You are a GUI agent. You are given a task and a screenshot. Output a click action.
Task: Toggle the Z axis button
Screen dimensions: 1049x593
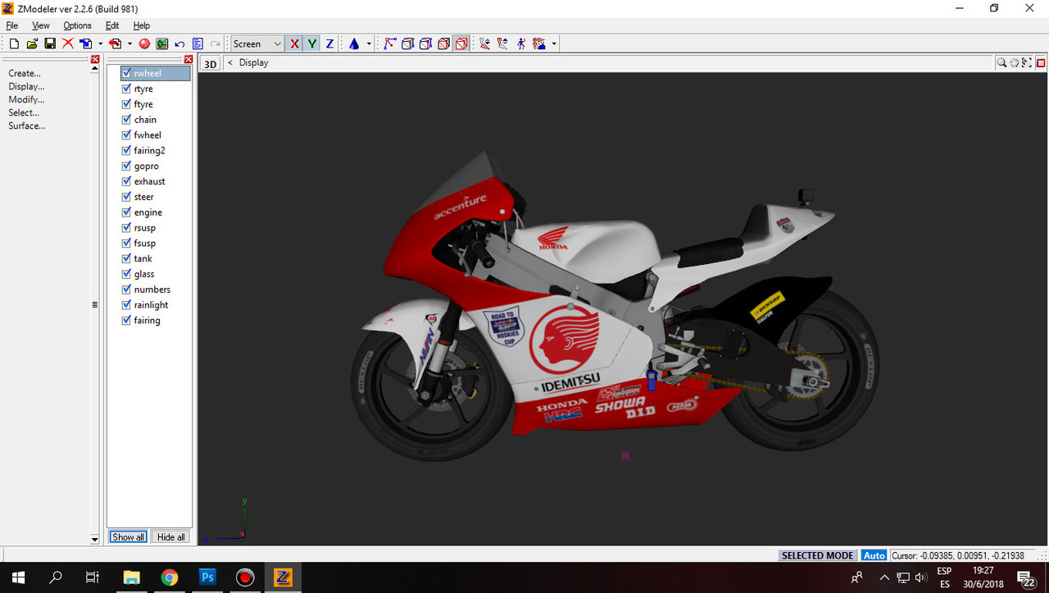point(329,43)
